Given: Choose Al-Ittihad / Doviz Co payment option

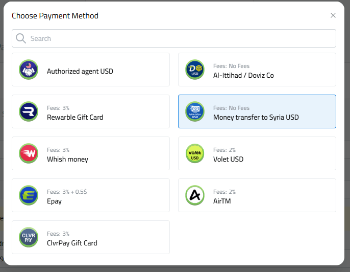Looking at the screenshot, I should [257, 70].
